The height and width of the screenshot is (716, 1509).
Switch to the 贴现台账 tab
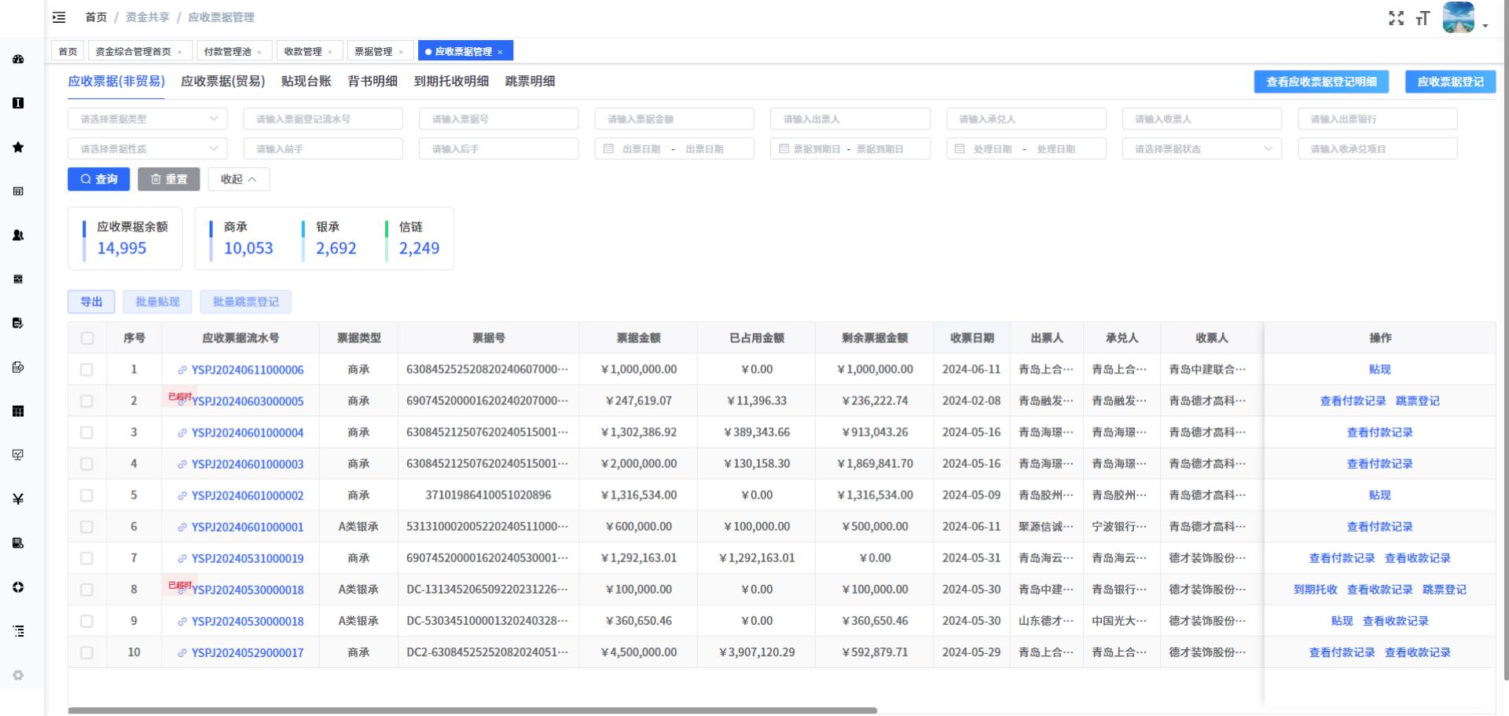coord(306,82)
